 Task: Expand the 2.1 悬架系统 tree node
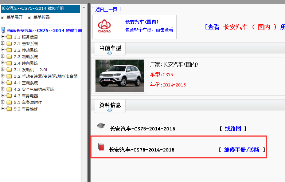point(3,43)
